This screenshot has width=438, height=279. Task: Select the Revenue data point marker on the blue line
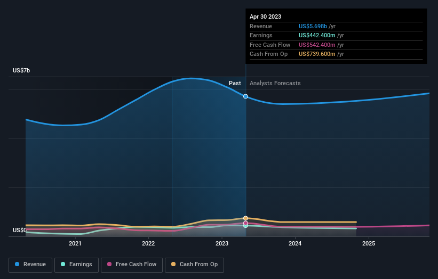point(245,96)
